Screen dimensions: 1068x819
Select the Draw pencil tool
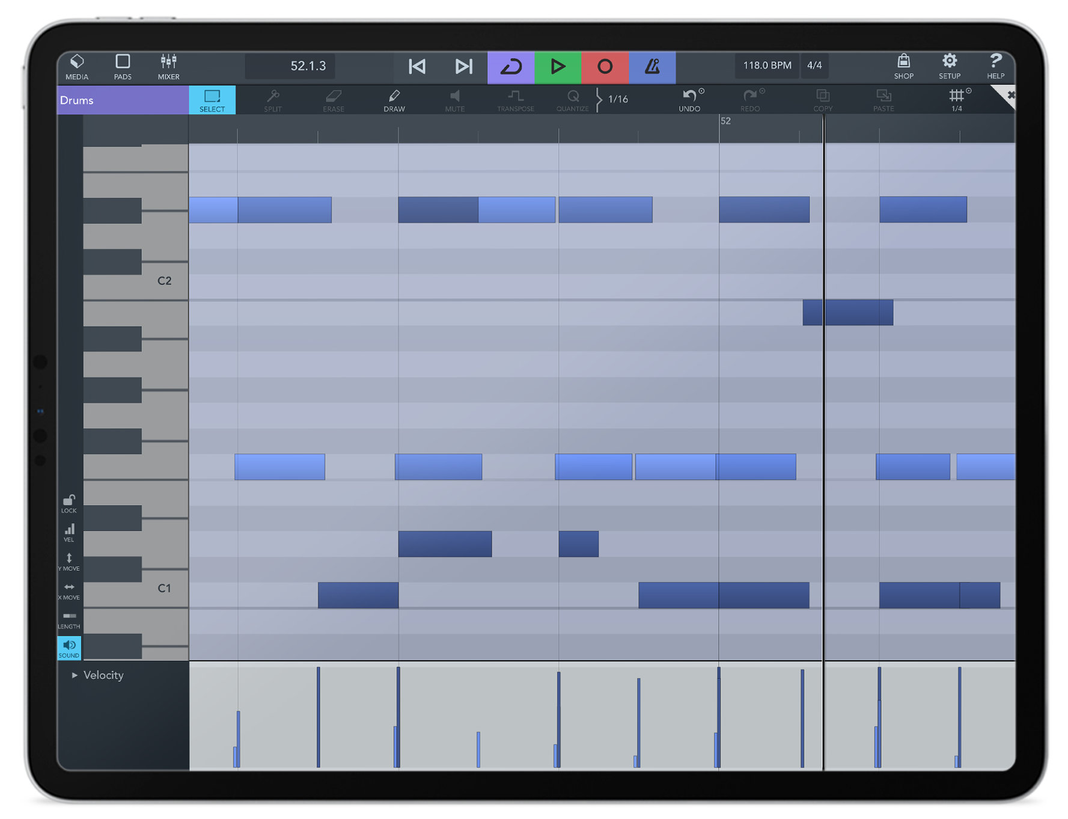tap(394, 100)
